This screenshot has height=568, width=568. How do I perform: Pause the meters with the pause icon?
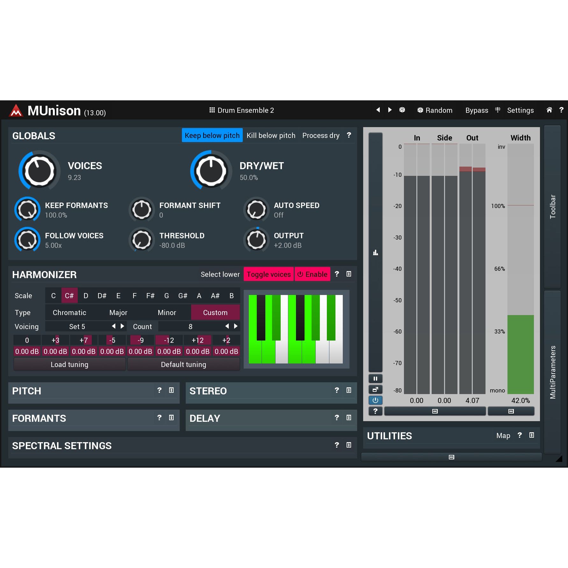click(x=375, y=379)
